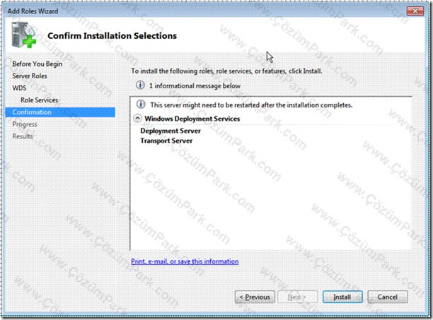This screenshot has height=320, width=433.
Task: Select Before You Begin step
Action: pos(37,64)
